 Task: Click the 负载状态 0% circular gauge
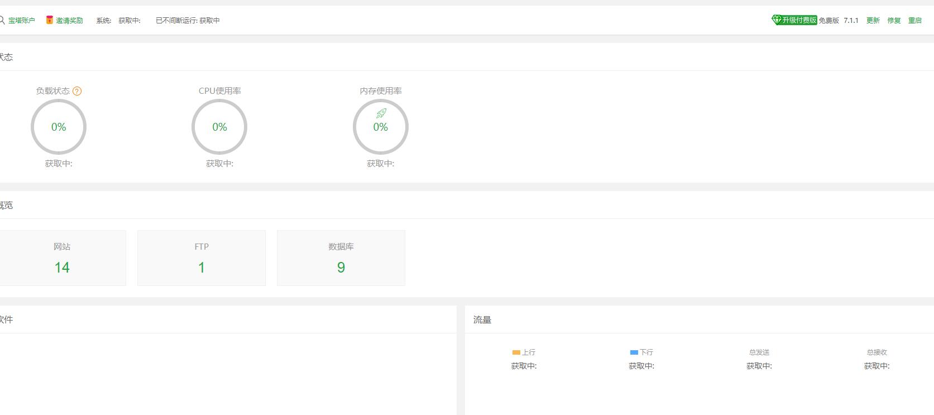pyautogui.click(x=59, y=127)
